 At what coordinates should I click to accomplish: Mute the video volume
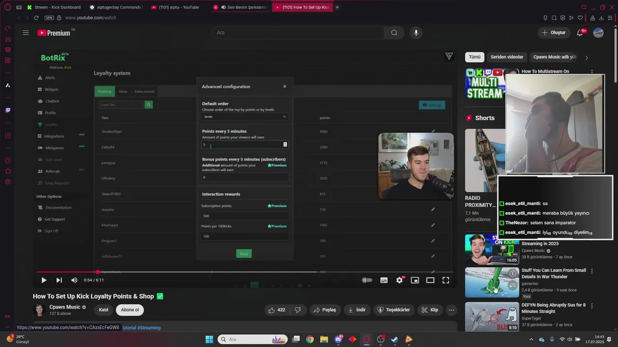click(x=74, y=280)
